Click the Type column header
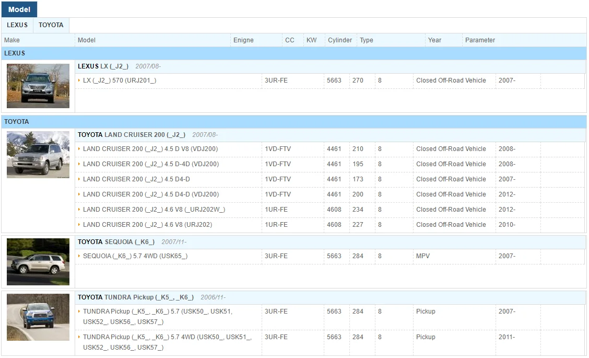The width and height of the screenshot is (589, 358). click(x=391, y=40)
